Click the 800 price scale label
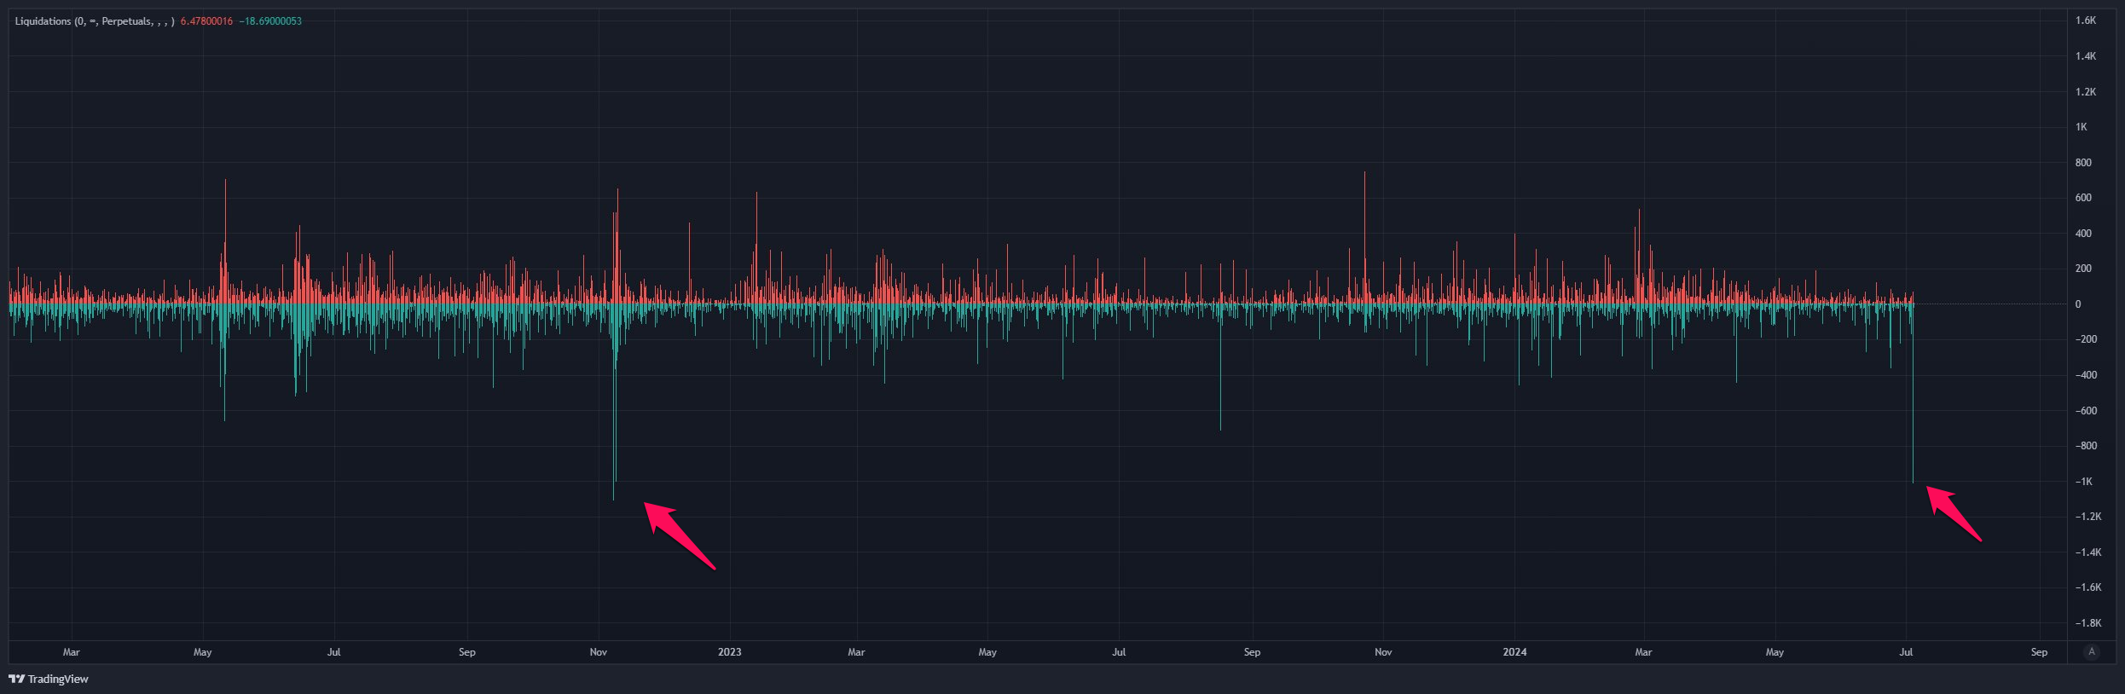Viewport: 2125px width, 694px height. (2083, 163)
